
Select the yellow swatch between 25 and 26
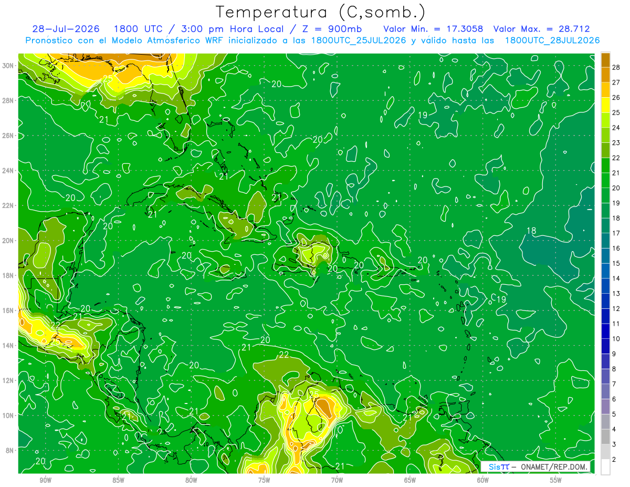pyautogui.click(x=605, y=105)
